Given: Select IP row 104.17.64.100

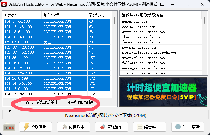Looking at the screenshot, I should [57, 21].
